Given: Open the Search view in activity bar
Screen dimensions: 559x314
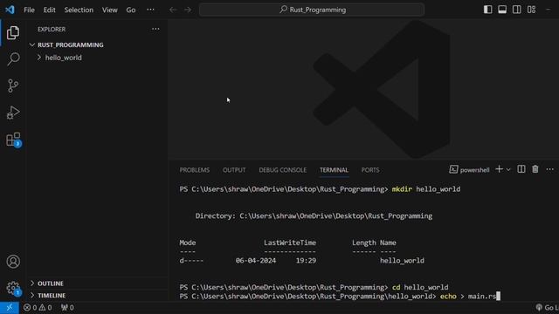Looking at the screenshot, I should [13, 58].
